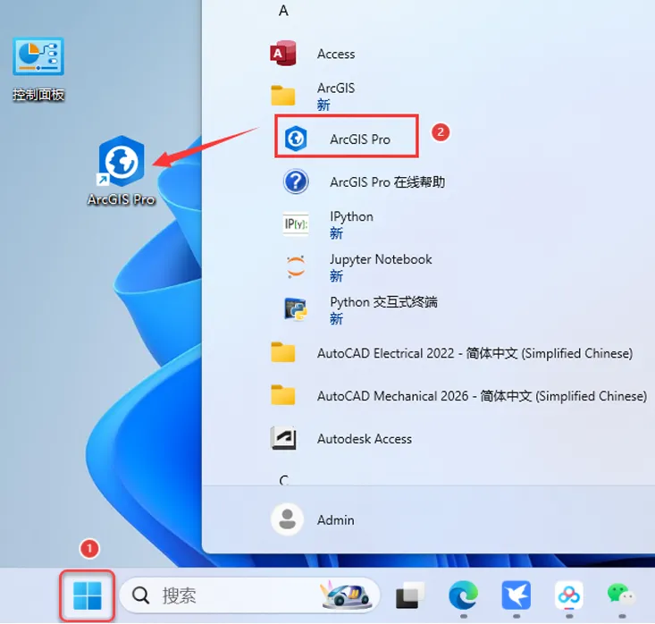655x624 pixels.
Task: Open WeChat from the taskbar
Action: [621, 594]
